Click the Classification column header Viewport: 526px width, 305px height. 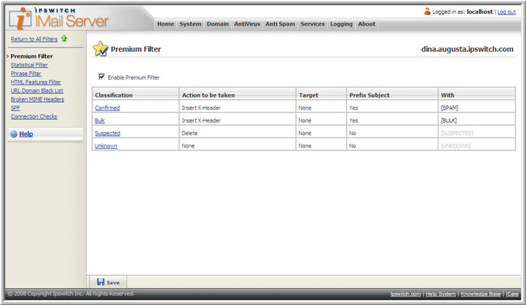click(x=113, y=95)
